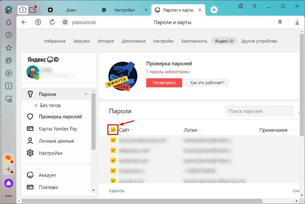
Task: Open history clock icon in sidebar
Action: 9,35
